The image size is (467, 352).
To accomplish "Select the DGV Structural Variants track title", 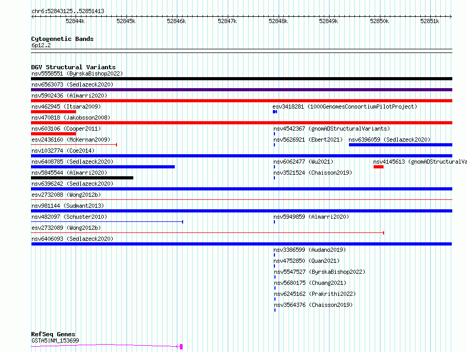I will pos(73,67).
